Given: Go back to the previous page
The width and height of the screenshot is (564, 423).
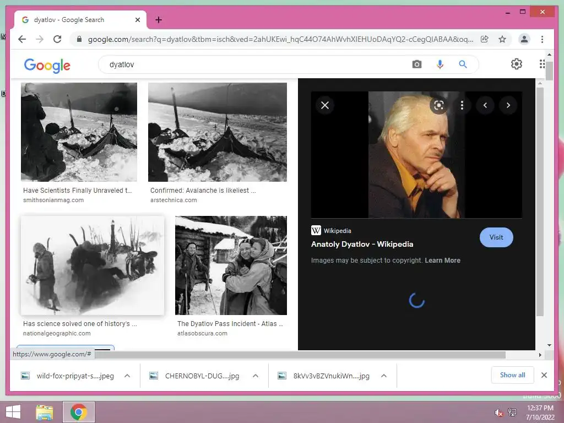Looking at the screenshot, I should tap(22, 39).
